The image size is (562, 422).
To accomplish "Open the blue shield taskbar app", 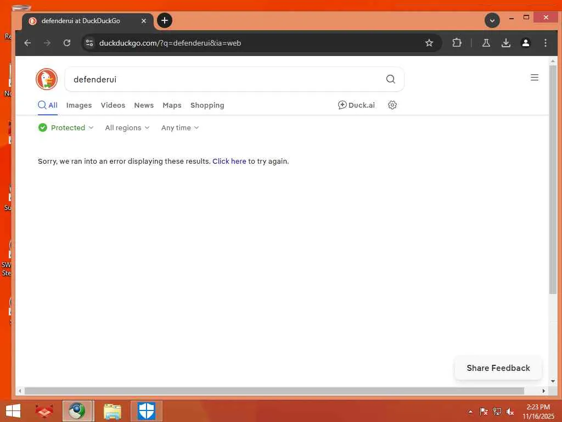I will (146, 411).
